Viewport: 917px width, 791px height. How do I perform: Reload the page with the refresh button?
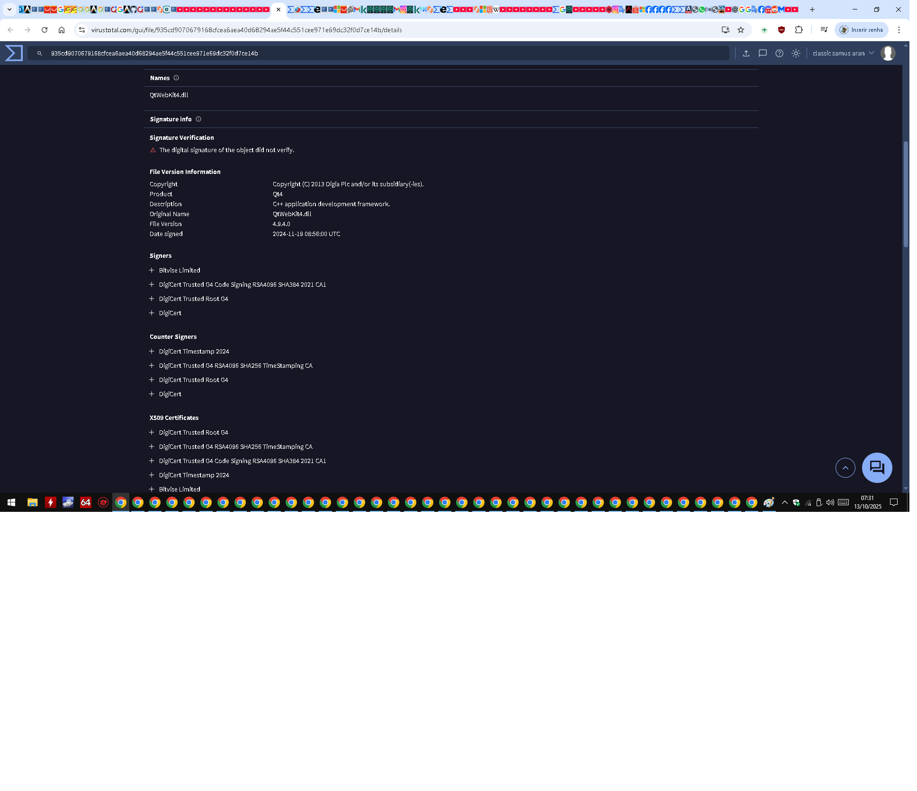coord(45,30)
